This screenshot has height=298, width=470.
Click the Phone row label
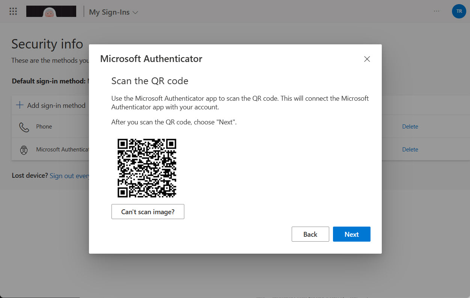click(x=44, y=127)
